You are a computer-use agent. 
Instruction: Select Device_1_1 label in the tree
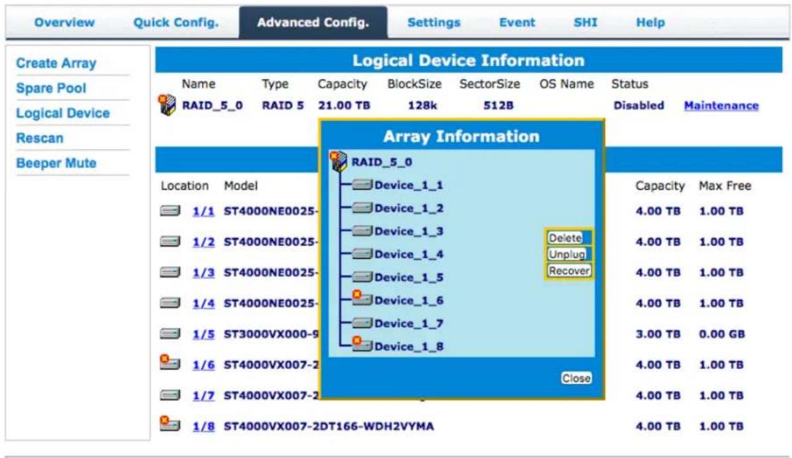point(409,185)
